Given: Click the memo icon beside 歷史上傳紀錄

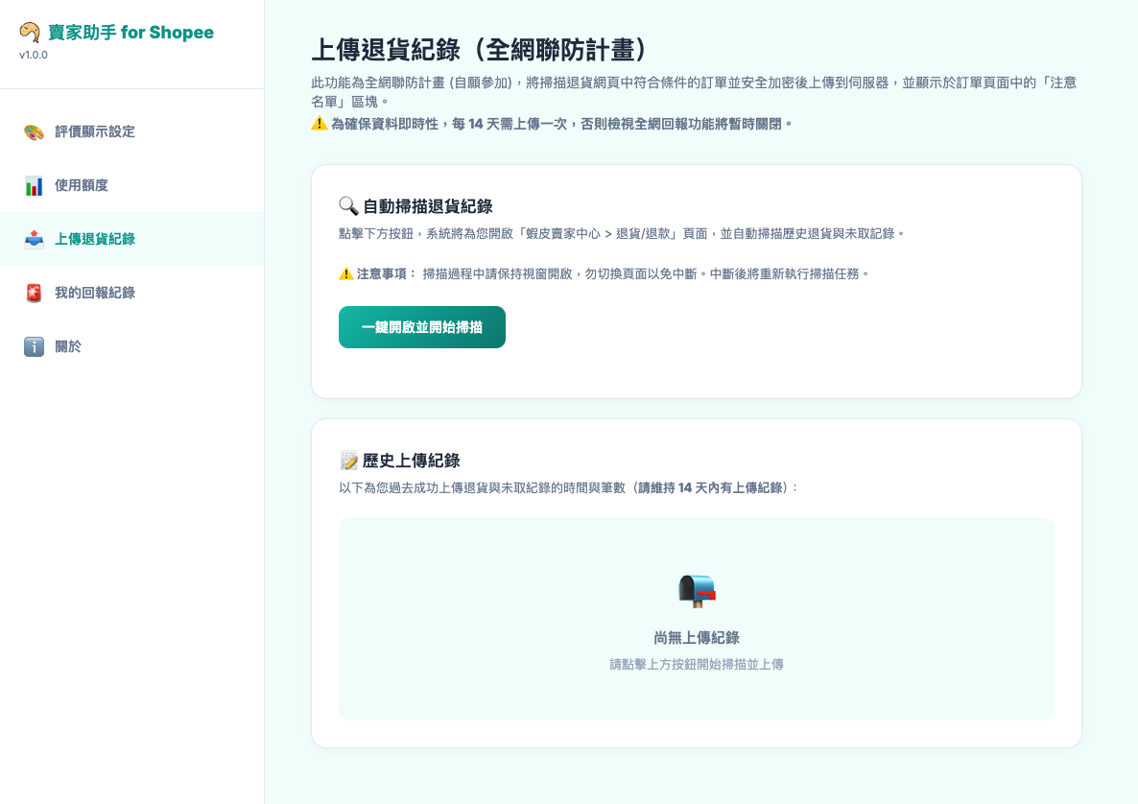Looking at the screenshot, I should (347, 461).
